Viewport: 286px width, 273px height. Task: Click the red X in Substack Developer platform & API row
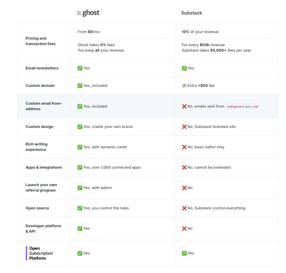pos(184,228)
